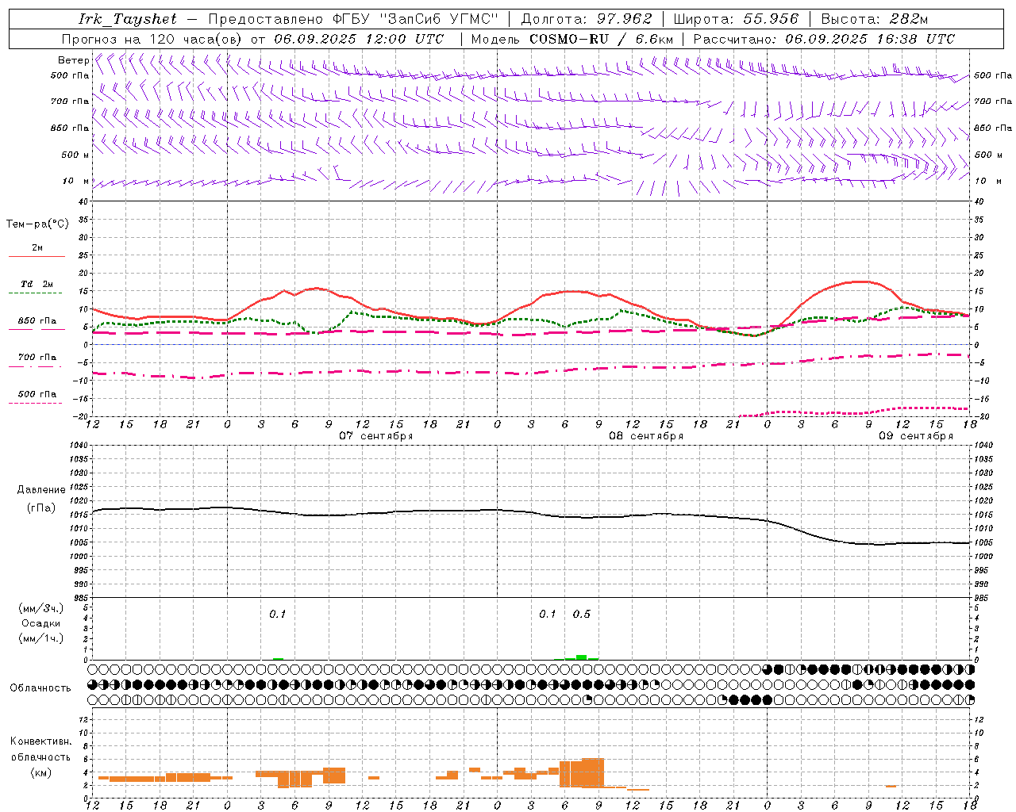Click the (гПа) unit label under Давление
1016x812 pixels.
(x=41, y=507)
